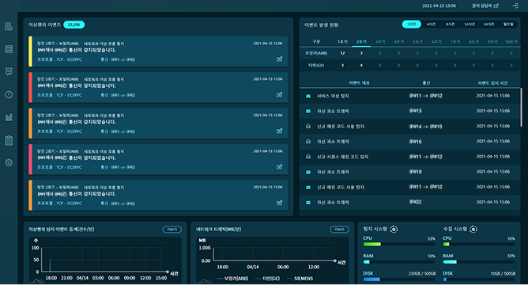Click the 관리 담당자 user label

click(x=482, y=6)
